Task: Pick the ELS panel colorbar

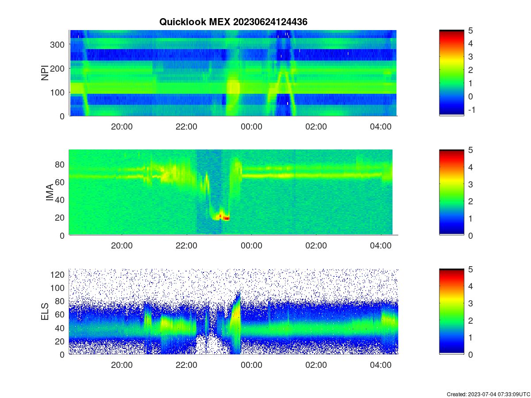Action: point(451,311)
